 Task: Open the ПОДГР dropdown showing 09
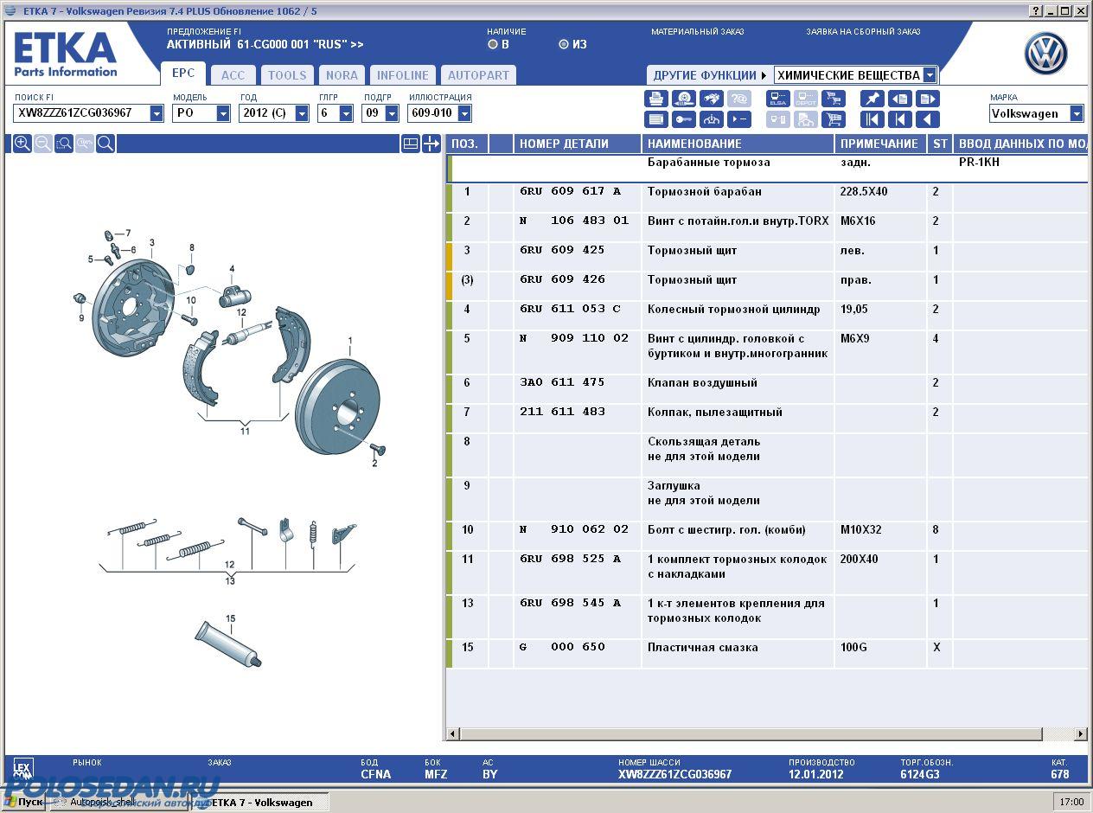[x=392, y=113]
